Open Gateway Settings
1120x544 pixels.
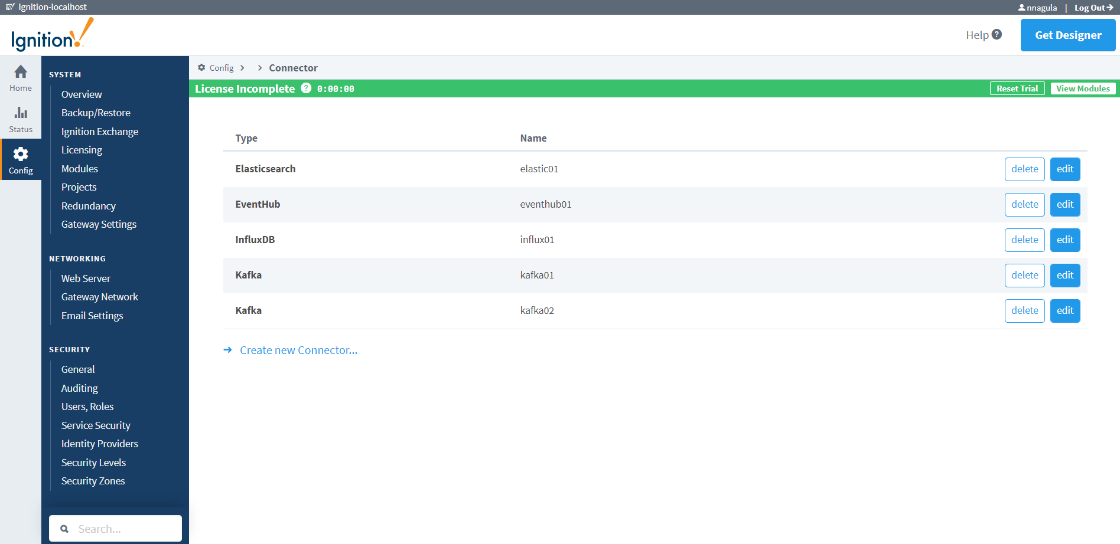coord(99,224)
